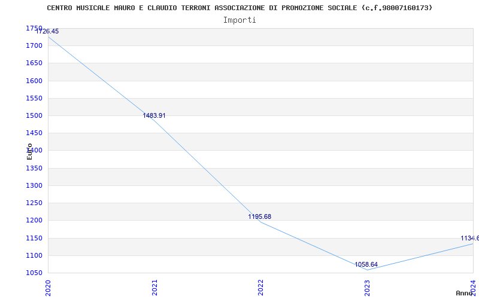Image resolution: width=479 pixels, height=299 pixels.
Task: Click the Euro axis title
Action: pyautogui.click(x=29, y=152)
